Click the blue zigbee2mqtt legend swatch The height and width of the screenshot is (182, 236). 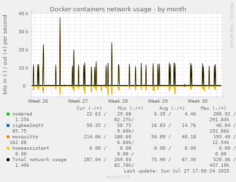(x=8, y=125)
